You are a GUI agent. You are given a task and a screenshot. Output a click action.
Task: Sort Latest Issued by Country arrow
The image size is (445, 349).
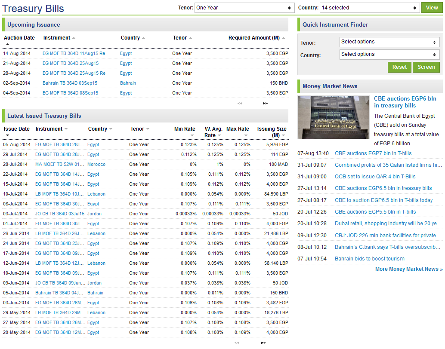[111, 129]
